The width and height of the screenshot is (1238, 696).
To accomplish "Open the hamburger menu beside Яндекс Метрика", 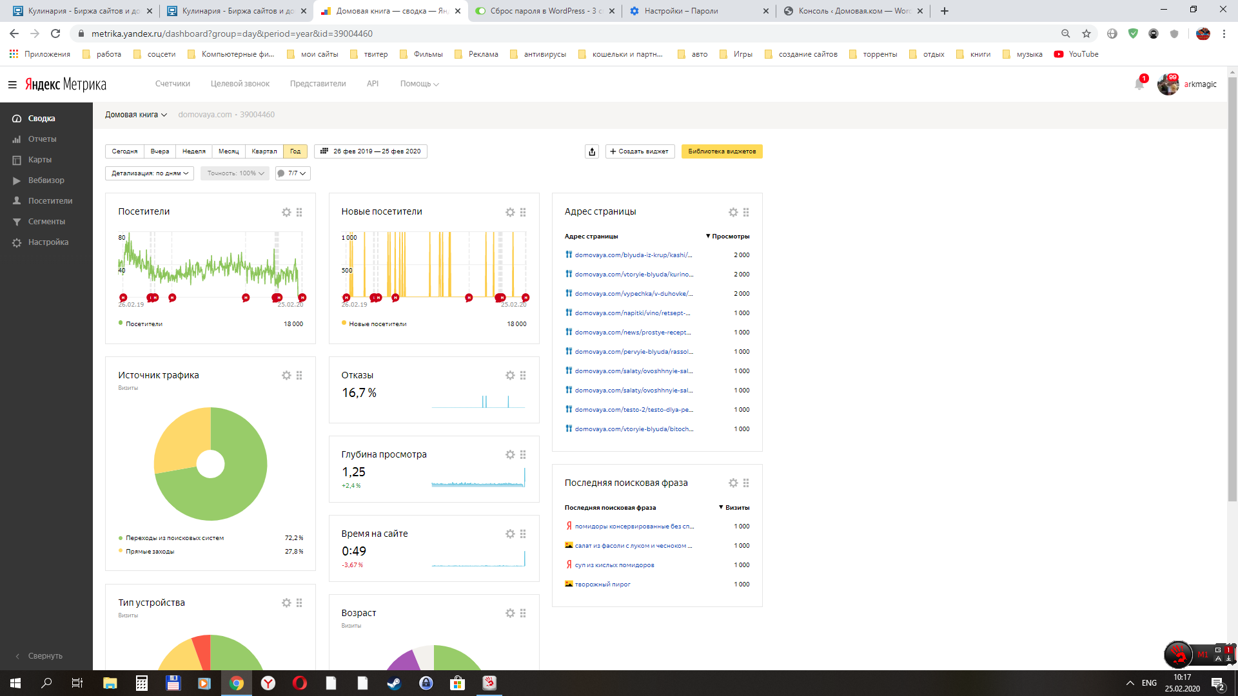I will point(12,84).
